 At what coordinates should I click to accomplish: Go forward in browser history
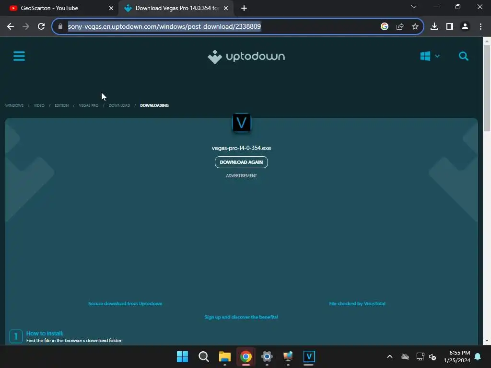point(26,27)
